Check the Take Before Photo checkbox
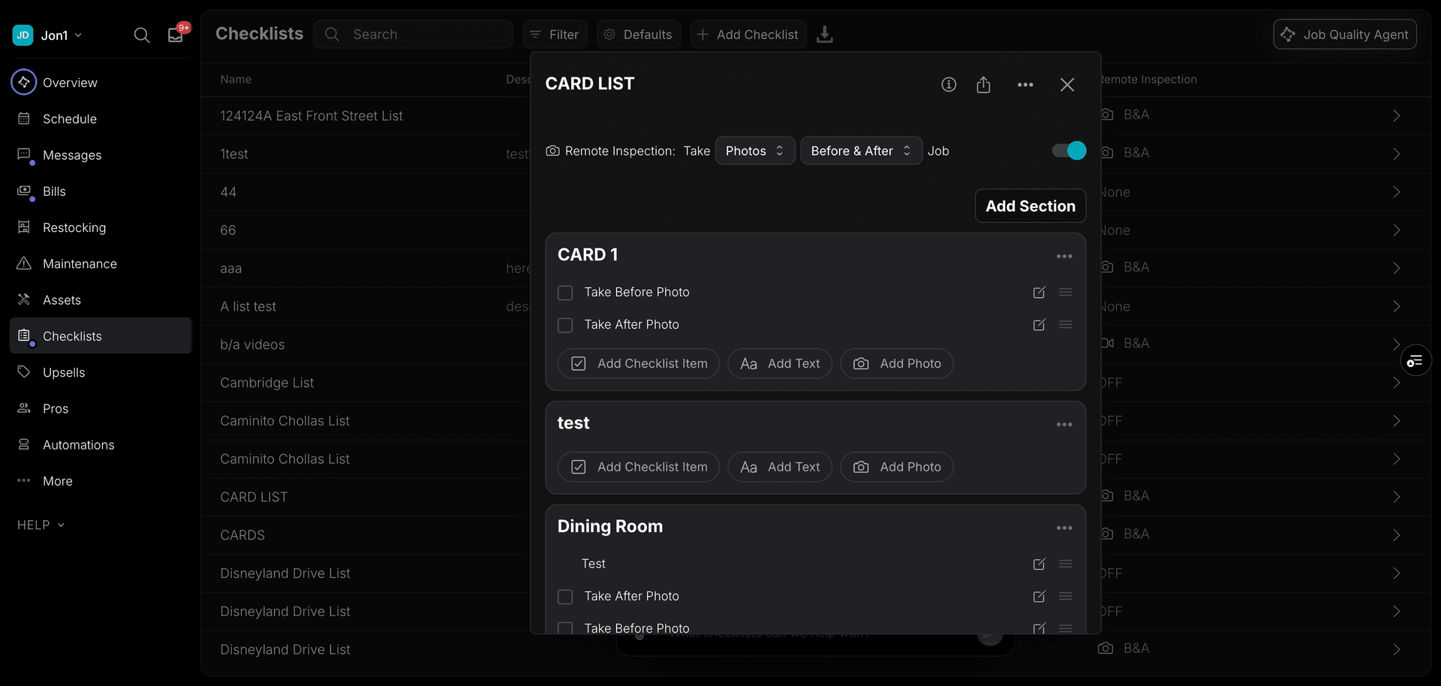The image size is (1441, 686). coord(565,293)
